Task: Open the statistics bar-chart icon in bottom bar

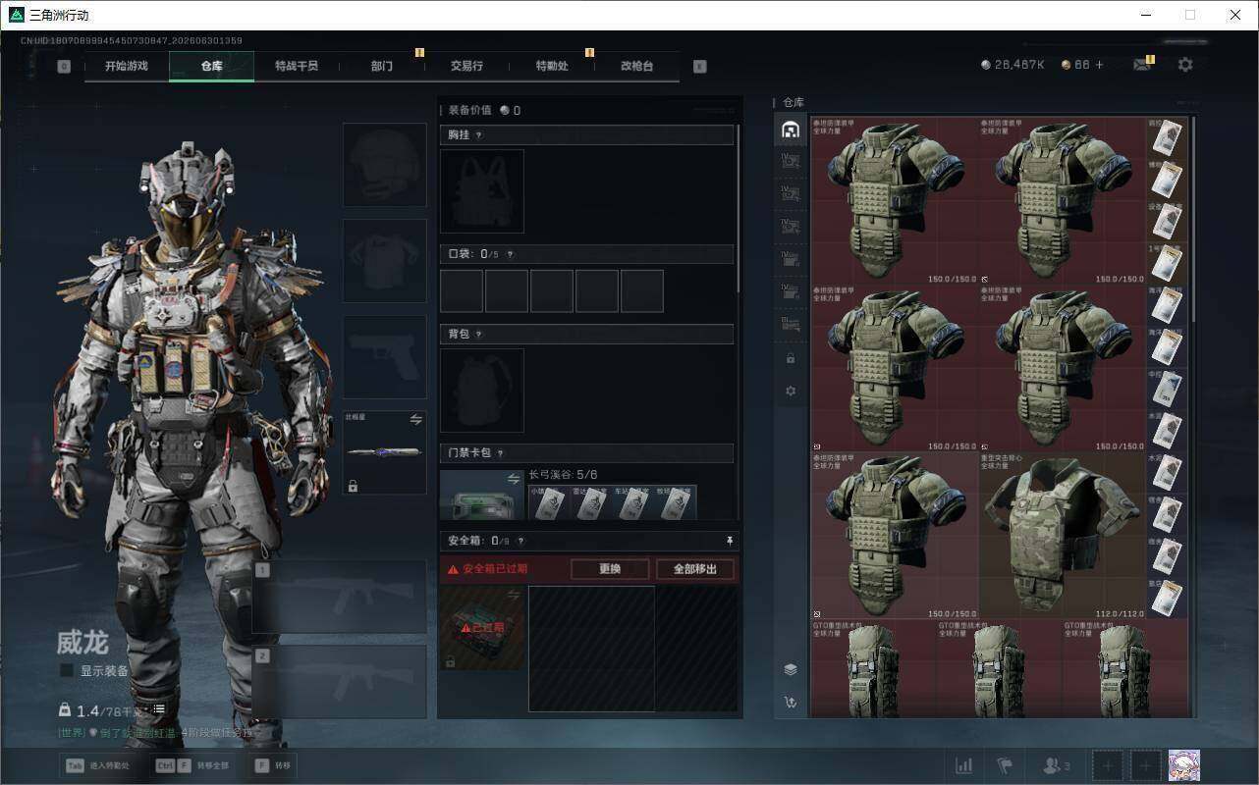Action: click(x=964, y=765)
